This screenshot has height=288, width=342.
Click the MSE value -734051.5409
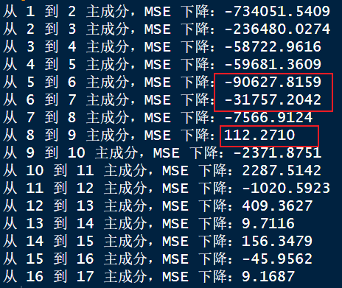tap(277, 12)
